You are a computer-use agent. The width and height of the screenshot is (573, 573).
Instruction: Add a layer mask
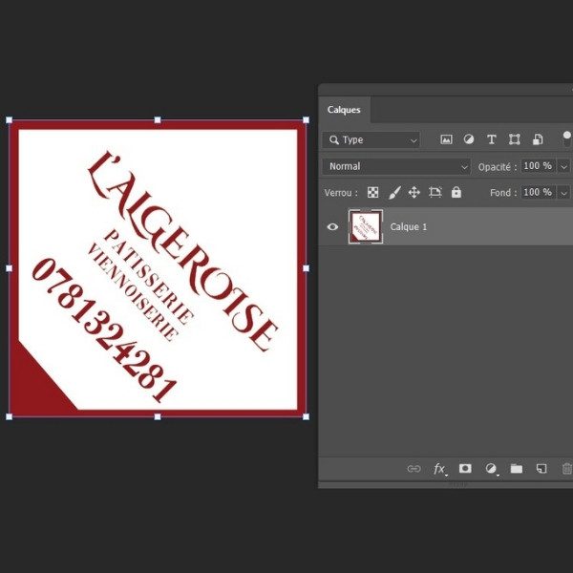click(465, 469)
